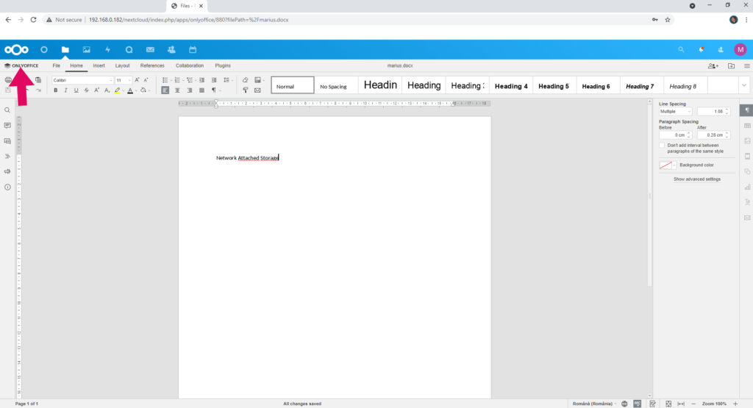Image resolution: width=753 pixels, height=408 pixels.
Task: Open table settings in the right sidebar
Action: point(747,126)
